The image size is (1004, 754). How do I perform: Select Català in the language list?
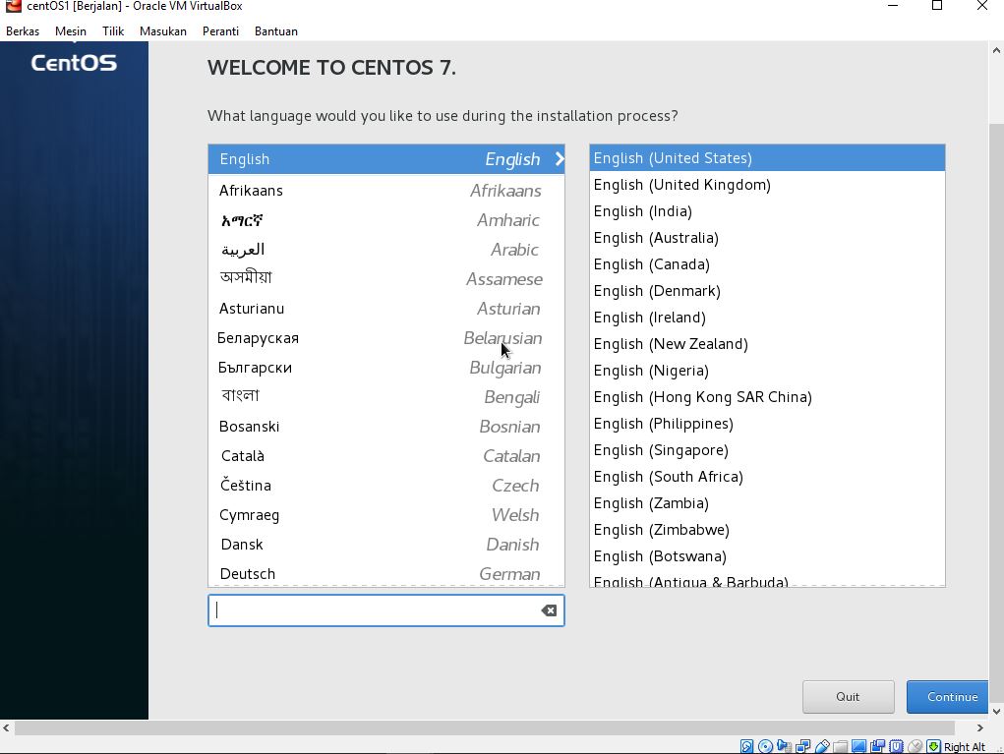[x=386, y=456]
